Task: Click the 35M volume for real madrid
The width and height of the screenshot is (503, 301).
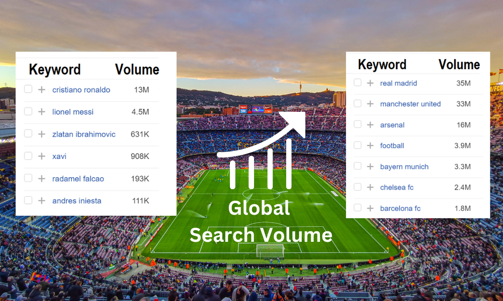Action: [463, 83]
